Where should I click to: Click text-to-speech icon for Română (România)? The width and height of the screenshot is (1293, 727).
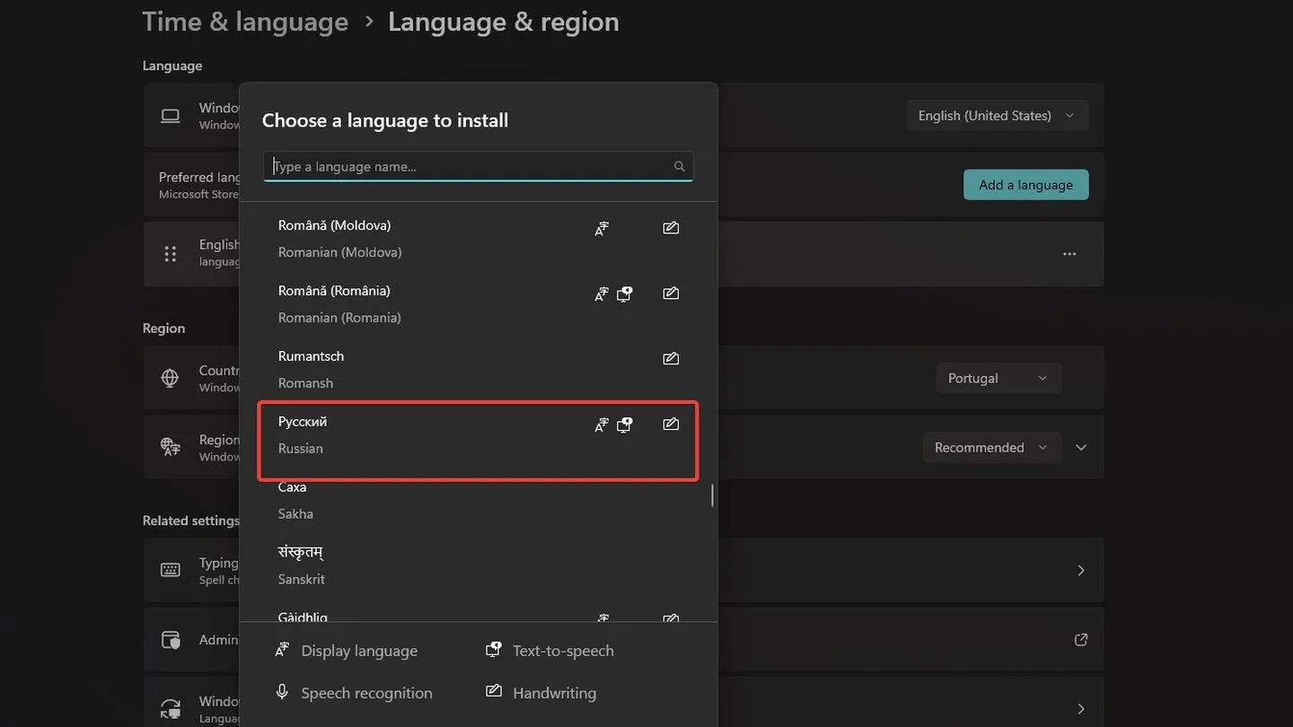coord(625,293)
